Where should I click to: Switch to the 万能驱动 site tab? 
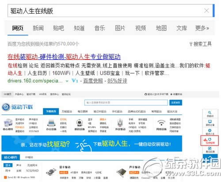(x=67, y=111)
